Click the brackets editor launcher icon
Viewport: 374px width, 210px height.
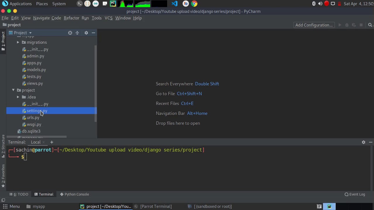pyautogui.click(x=87, y=4)
